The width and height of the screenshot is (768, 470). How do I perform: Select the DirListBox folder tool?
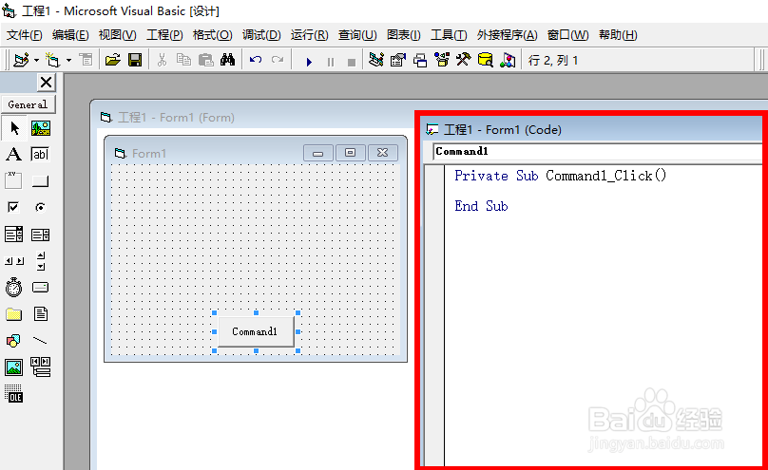13,314
